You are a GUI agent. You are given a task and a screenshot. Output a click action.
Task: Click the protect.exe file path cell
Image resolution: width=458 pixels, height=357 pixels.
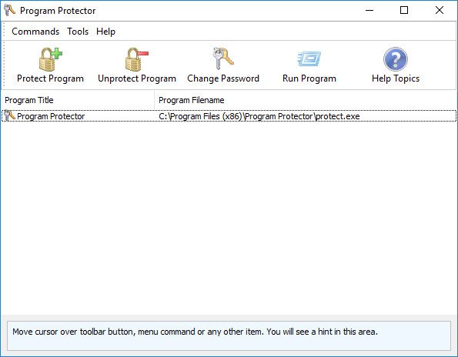(259, 116)
